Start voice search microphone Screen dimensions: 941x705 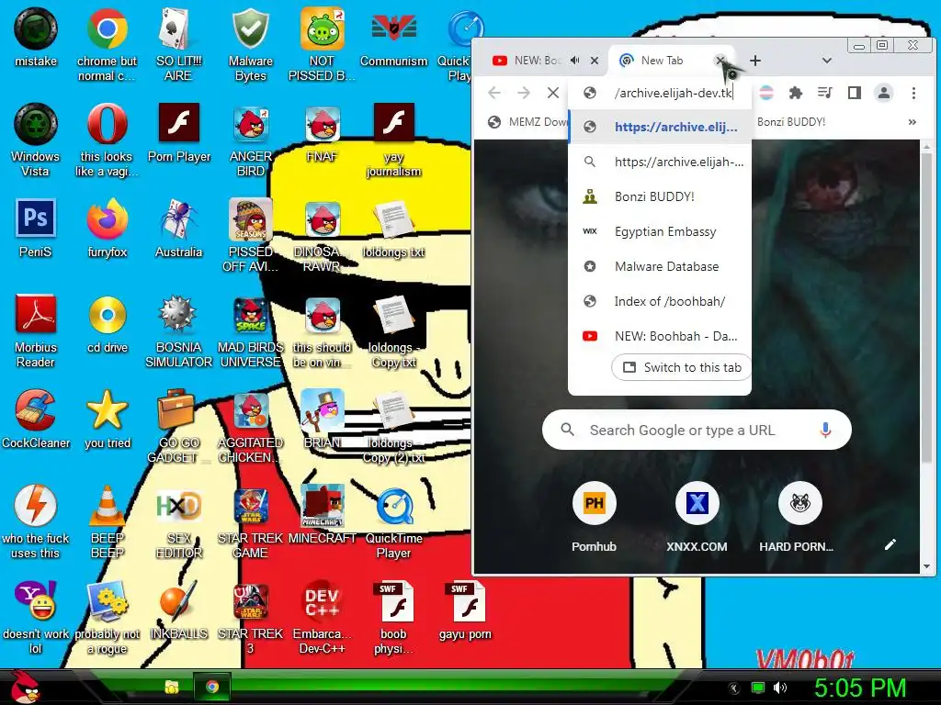(825, 430)
